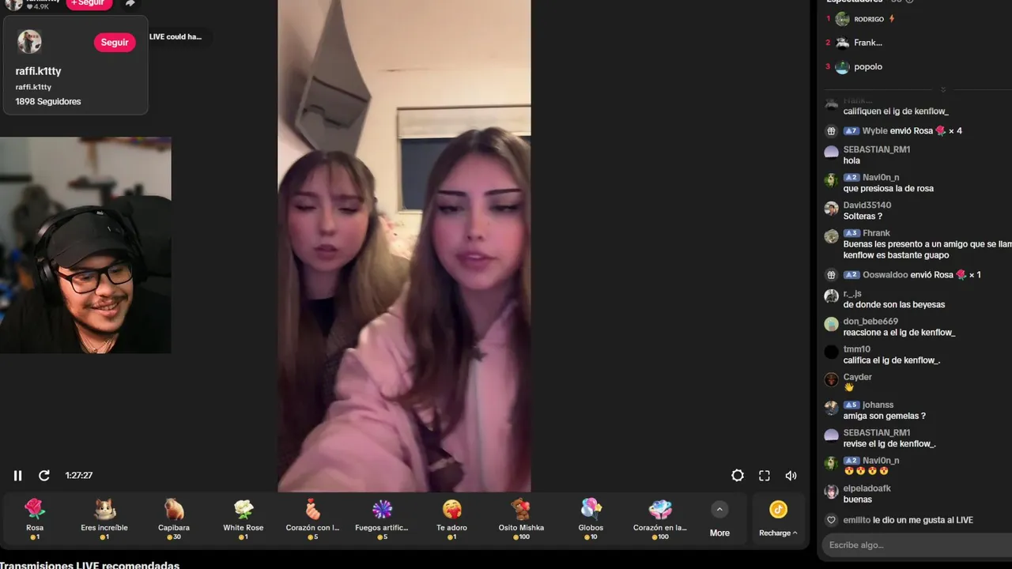Send the Osito Mishka bear gift
Viewport: 1012px width, 569px height.
coord(521,519)
